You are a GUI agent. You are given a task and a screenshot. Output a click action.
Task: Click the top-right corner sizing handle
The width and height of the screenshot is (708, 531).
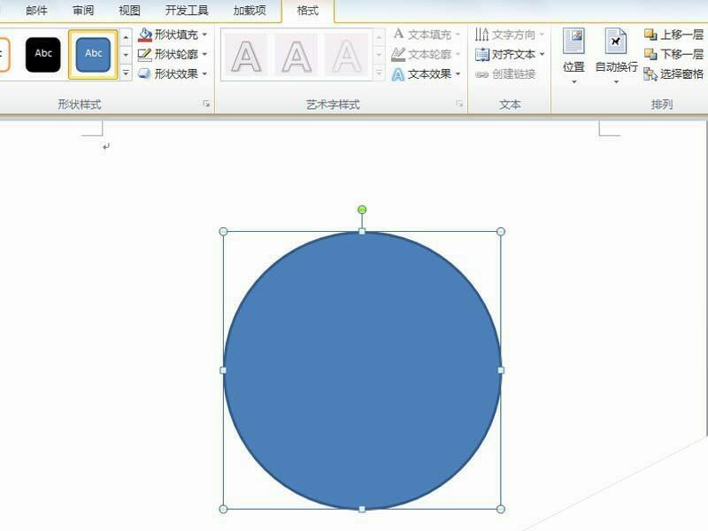pos(500,232)
